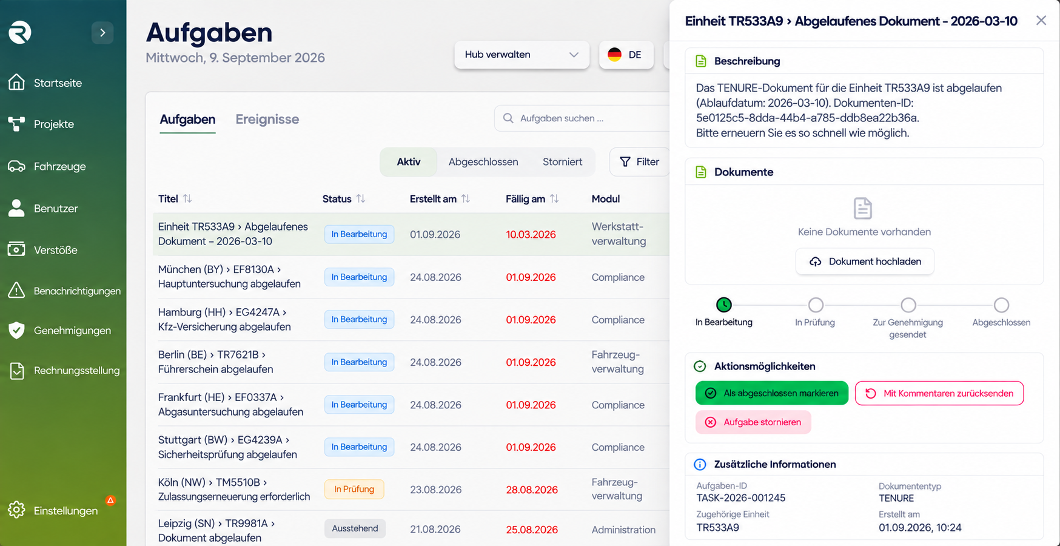Open Startseite home icon in sidebar

point(16,82)
